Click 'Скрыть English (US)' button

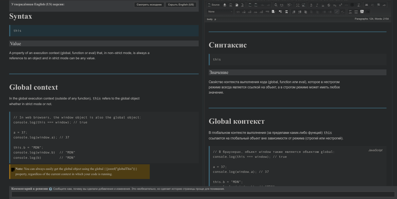[181, 5]
